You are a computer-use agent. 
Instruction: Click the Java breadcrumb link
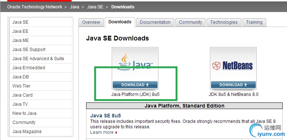click(x=74, y=7)
